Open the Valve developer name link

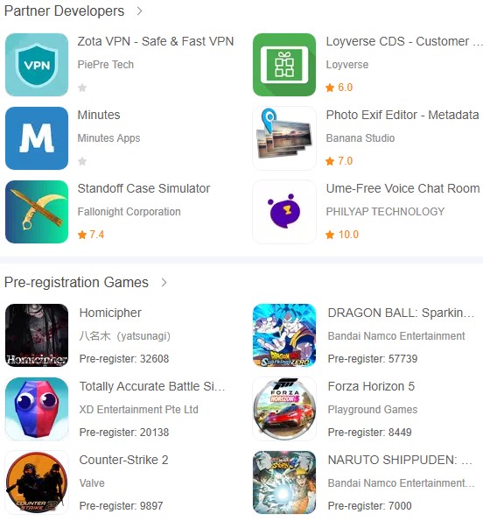tap(92, 482)
